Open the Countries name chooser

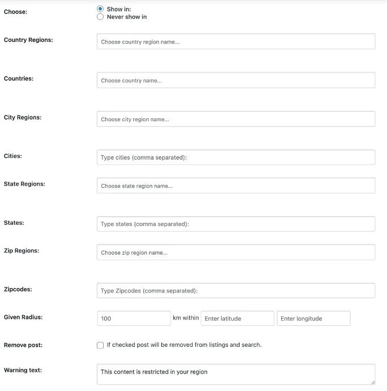pos(236,80)
